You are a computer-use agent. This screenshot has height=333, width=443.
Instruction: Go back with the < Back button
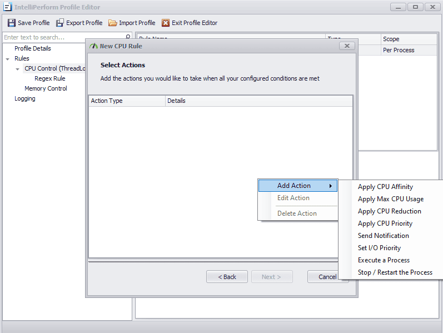(227, 277)
